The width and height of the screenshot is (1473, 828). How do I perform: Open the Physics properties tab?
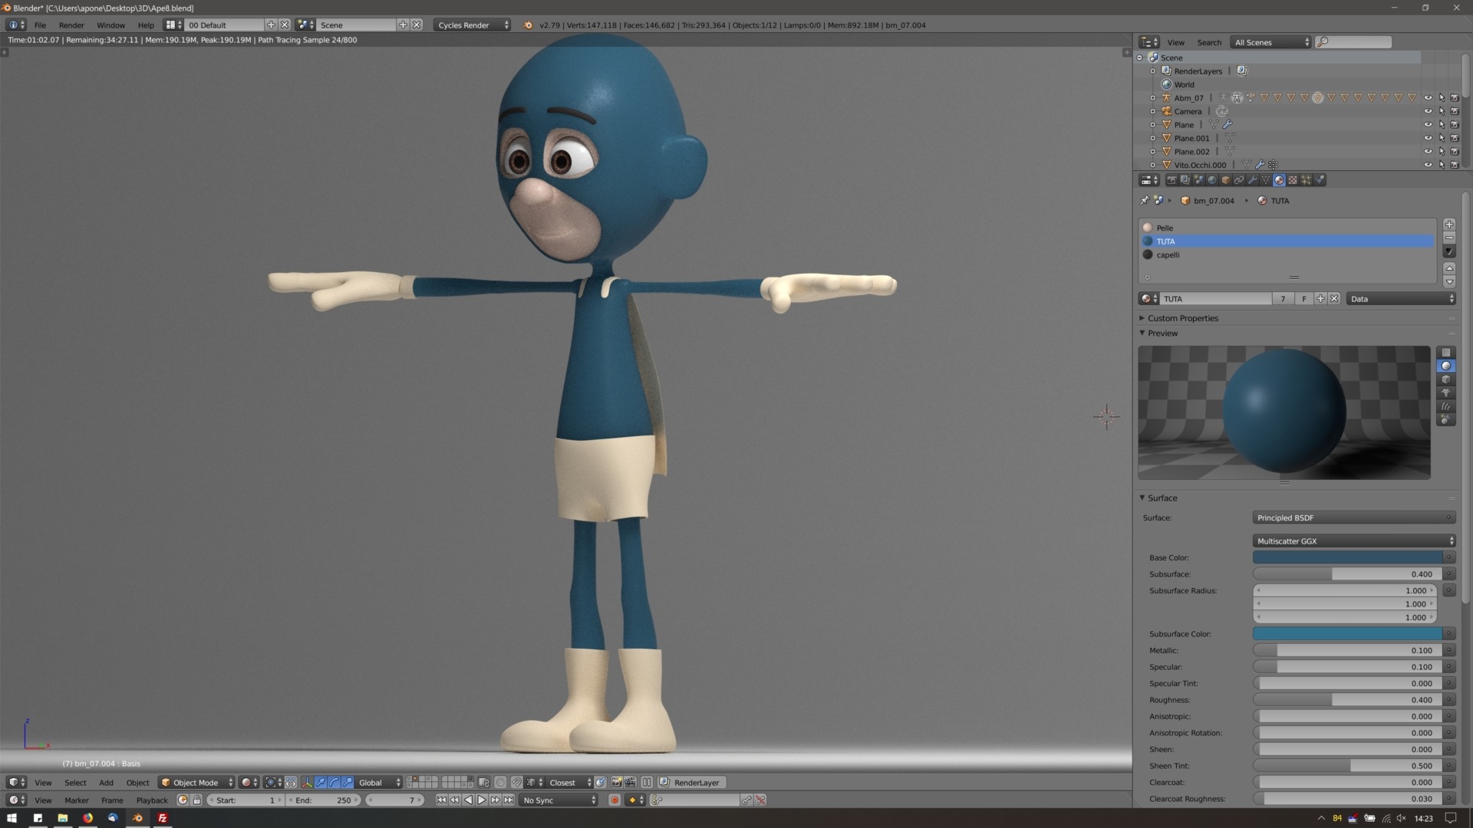point(1320,180)
